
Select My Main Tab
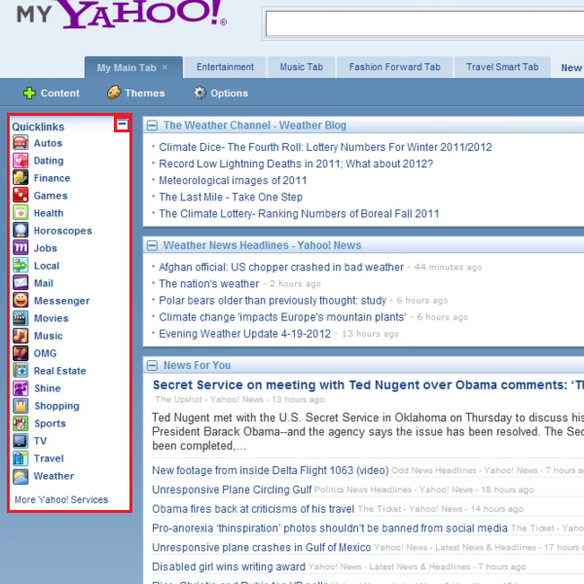127,68
